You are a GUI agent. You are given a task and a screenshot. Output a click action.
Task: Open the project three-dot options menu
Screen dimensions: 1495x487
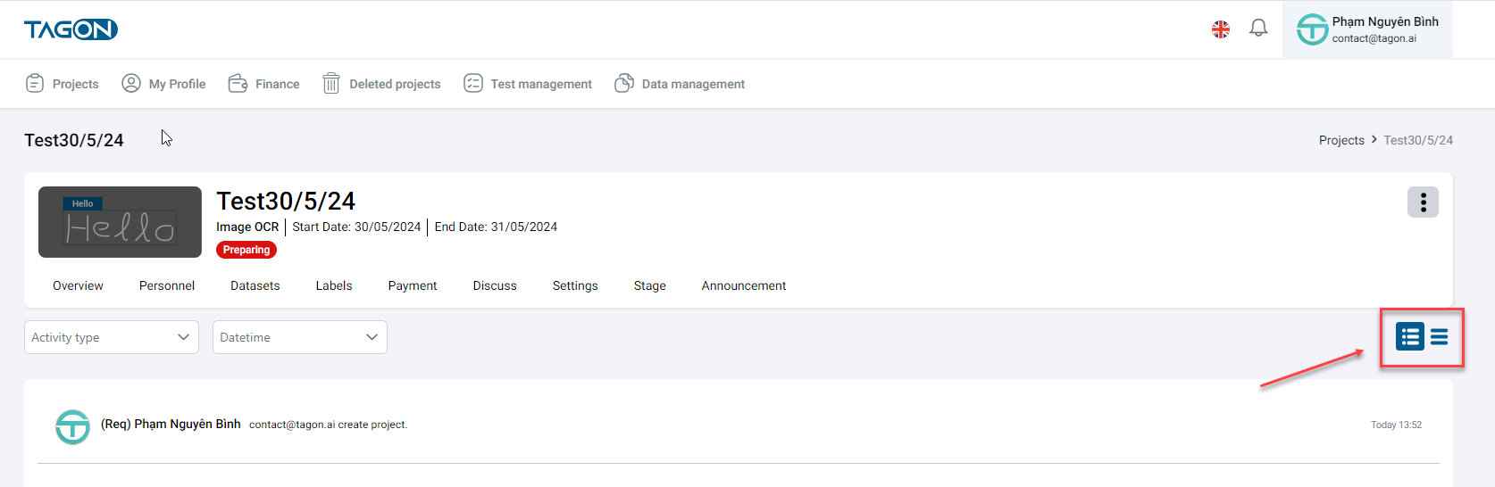pos(1423,202)
